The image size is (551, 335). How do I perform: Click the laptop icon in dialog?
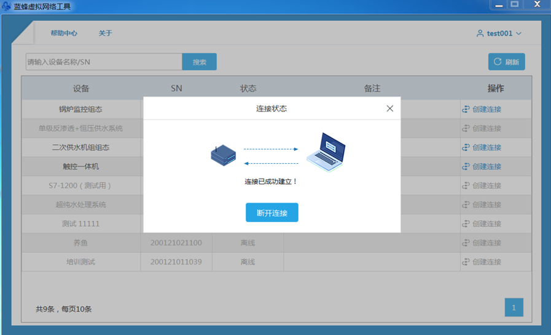[326, 152]
